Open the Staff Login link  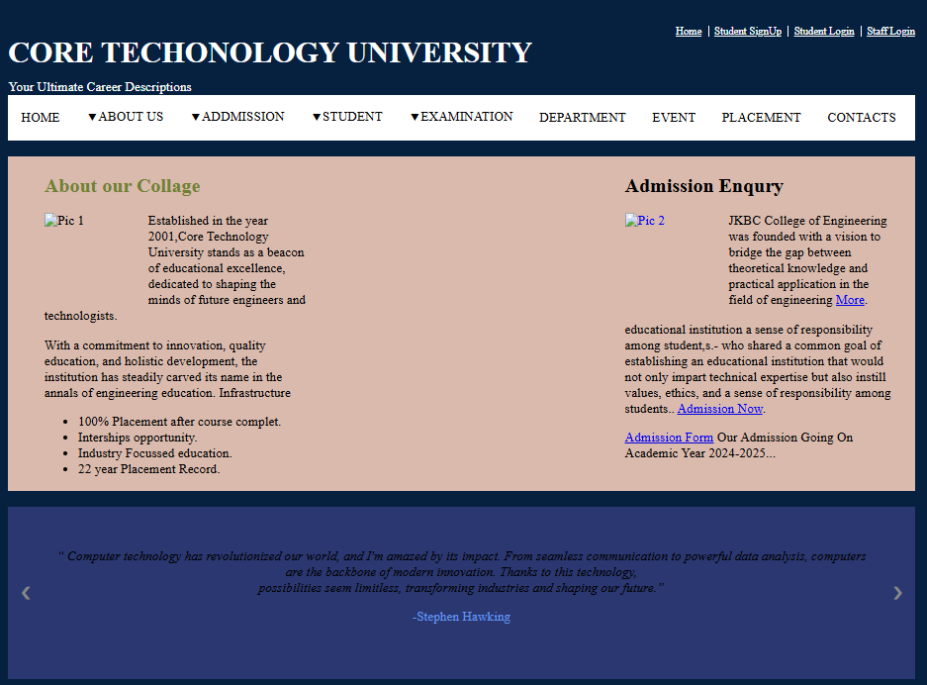coord(890,32)
